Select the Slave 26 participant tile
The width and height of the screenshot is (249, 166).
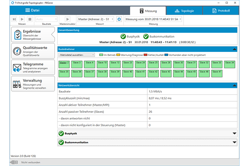pyautogui.click(x=166, y=64)
